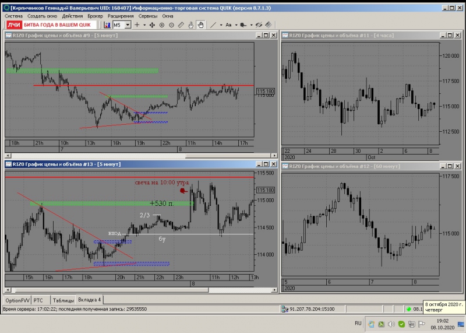This screenshot has height=333, width=466.
Task: Toggle the hide drawings icon
Action: (x=259, y=25)
